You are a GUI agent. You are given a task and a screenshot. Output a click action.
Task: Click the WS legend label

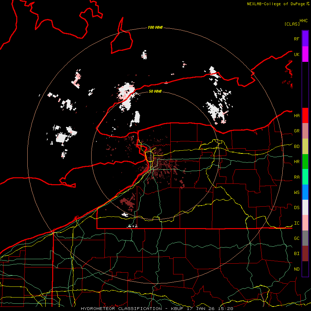click(x=296, y=192)
